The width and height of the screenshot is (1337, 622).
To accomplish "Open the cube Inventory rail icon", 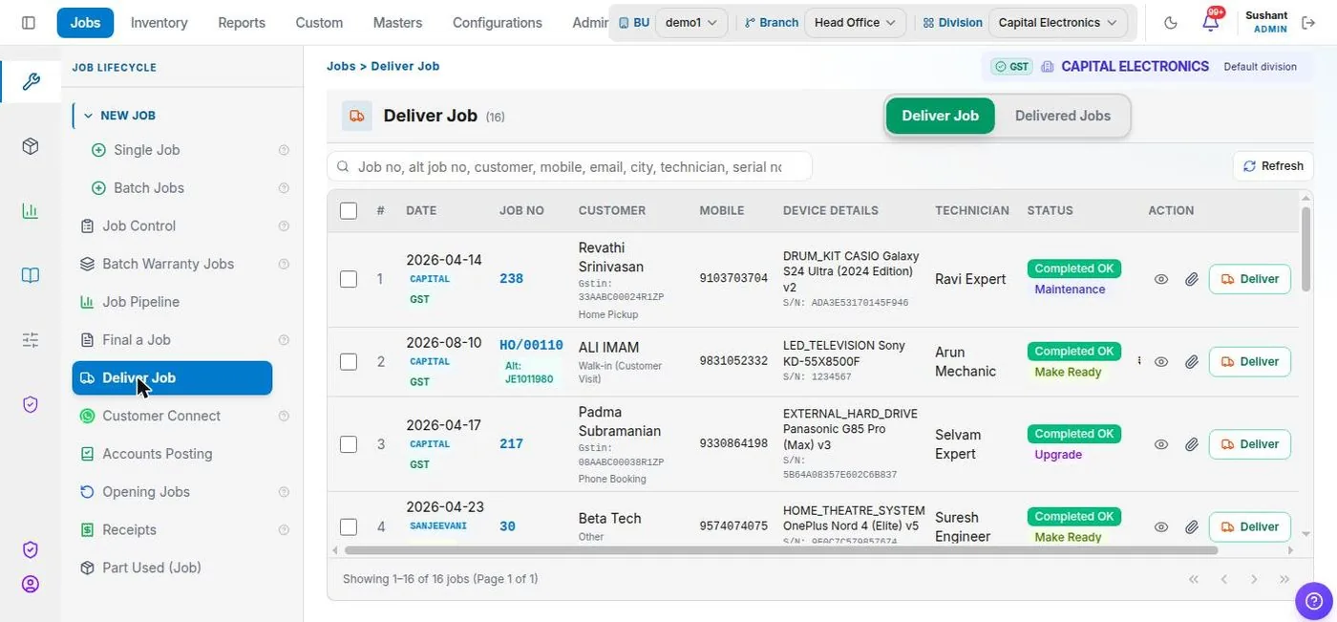I will pyautogui.click(x=31, y=146).
